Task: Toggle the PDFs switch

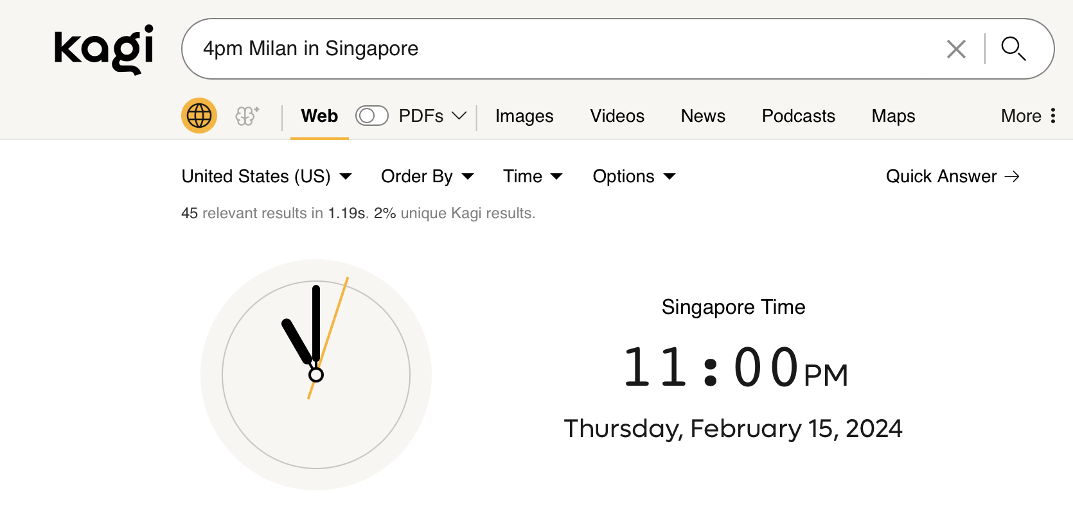Action: 371,116
